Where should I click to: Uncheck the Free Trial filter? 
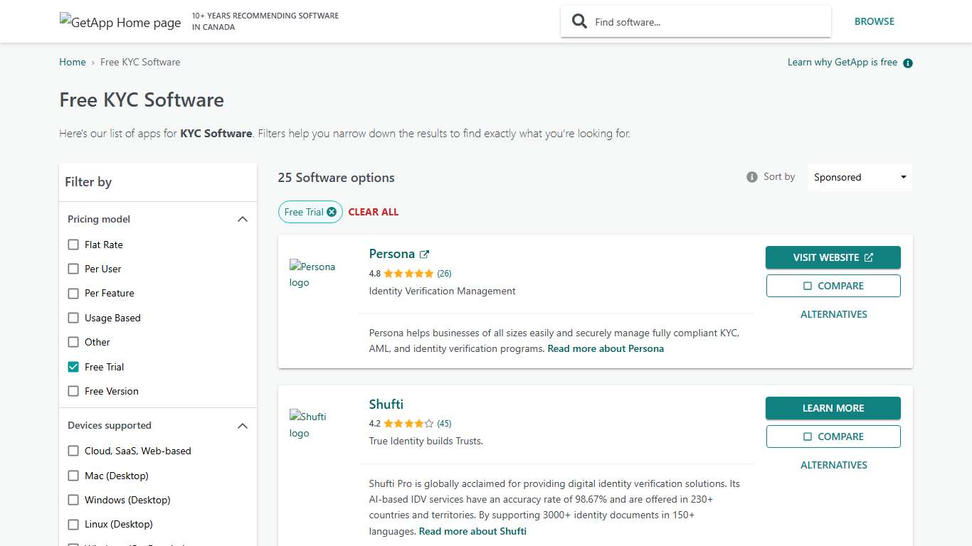pos(73,366)
